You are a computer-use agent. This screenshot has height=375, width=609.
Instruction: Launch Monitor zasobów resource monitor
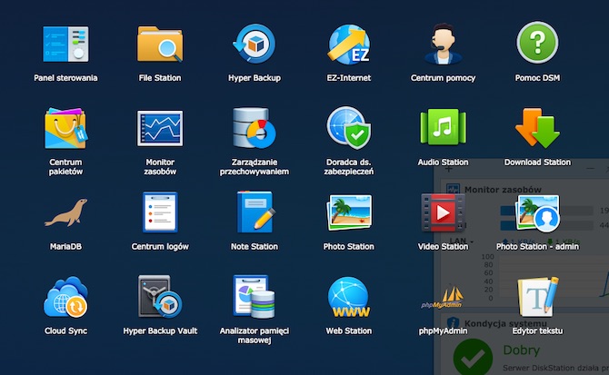tap(160, 128)
